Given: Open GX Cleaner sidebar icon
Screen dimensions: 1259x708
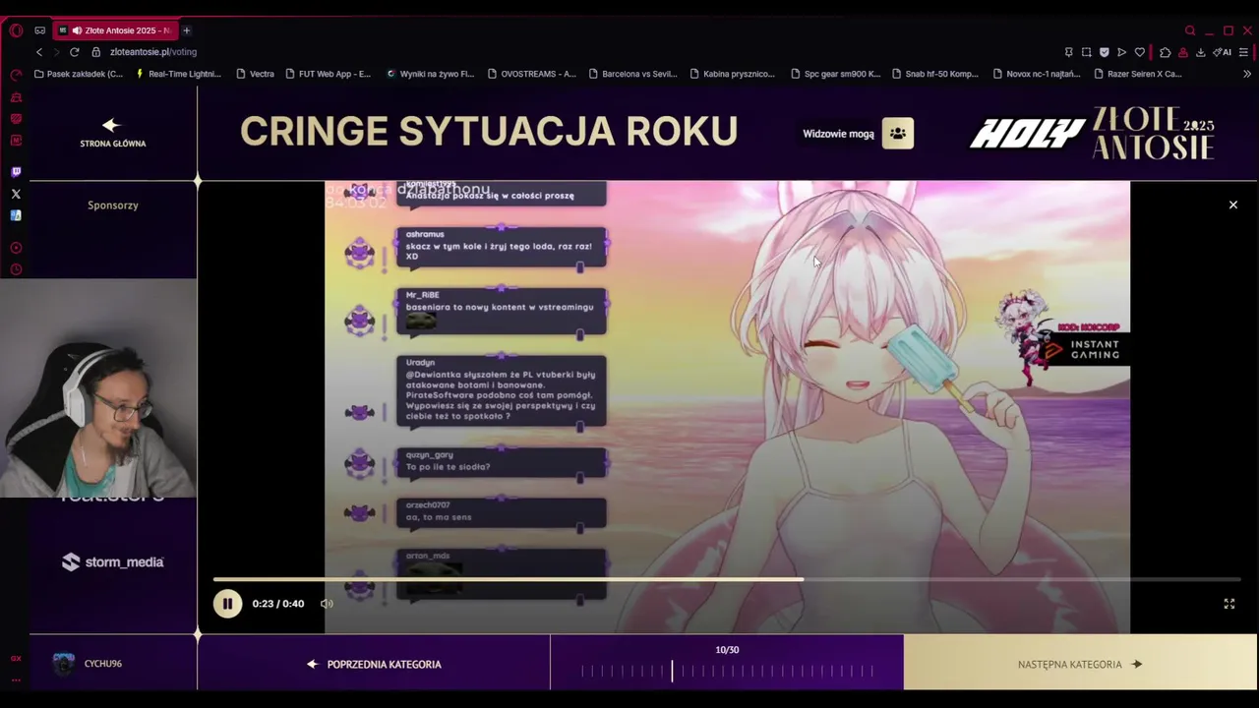Looking at the screenshot, I should (16, 97).
